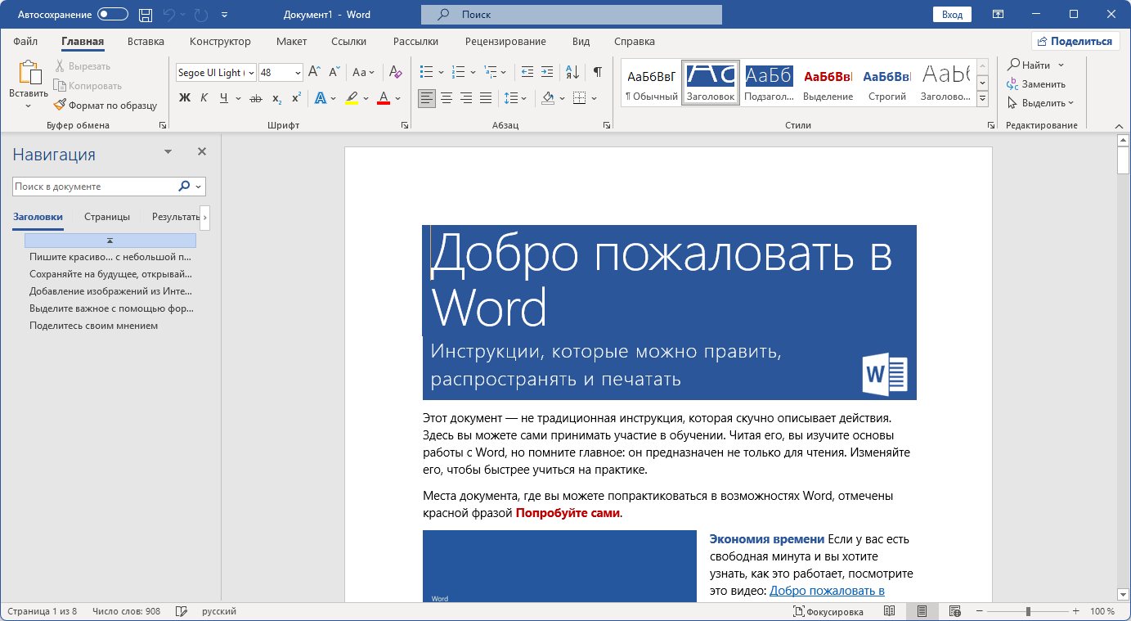
Task: Click the Формат по образцу button
Action: pyautogui.click(x=105, y=105)
